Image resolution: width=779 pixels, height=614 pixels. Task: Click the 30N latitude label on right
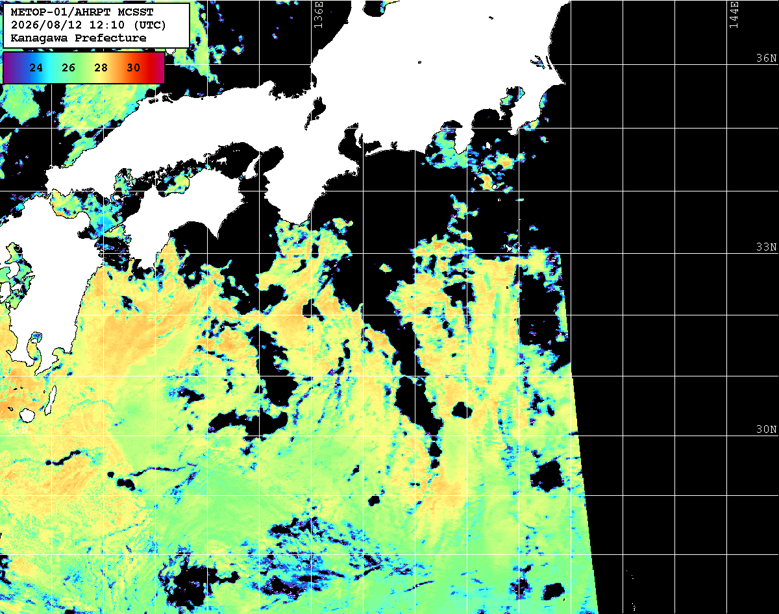[x=766, y=430]
